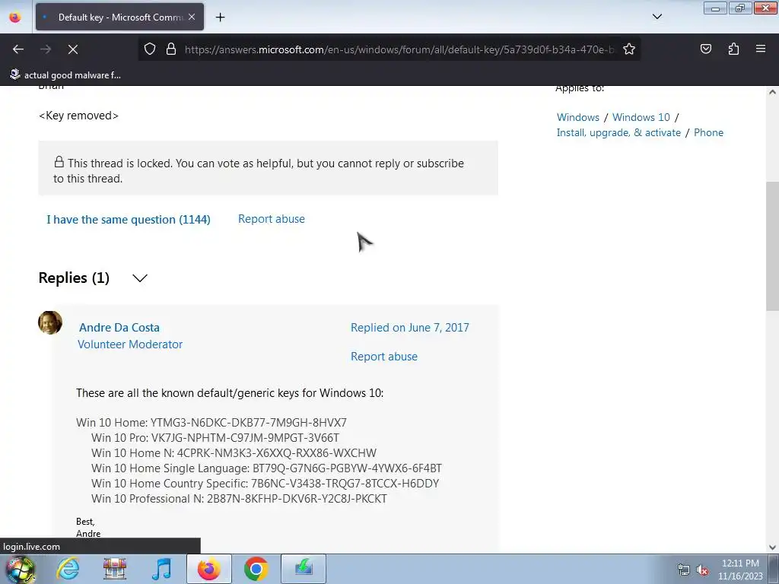Click the page vertical scrollbar thumb

772,246
